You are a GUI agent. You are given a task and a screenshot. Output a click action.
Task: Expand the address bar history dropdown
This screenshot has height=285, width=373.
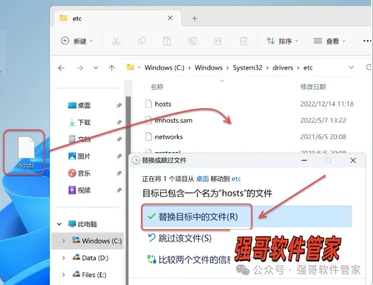tap(351, 67)
